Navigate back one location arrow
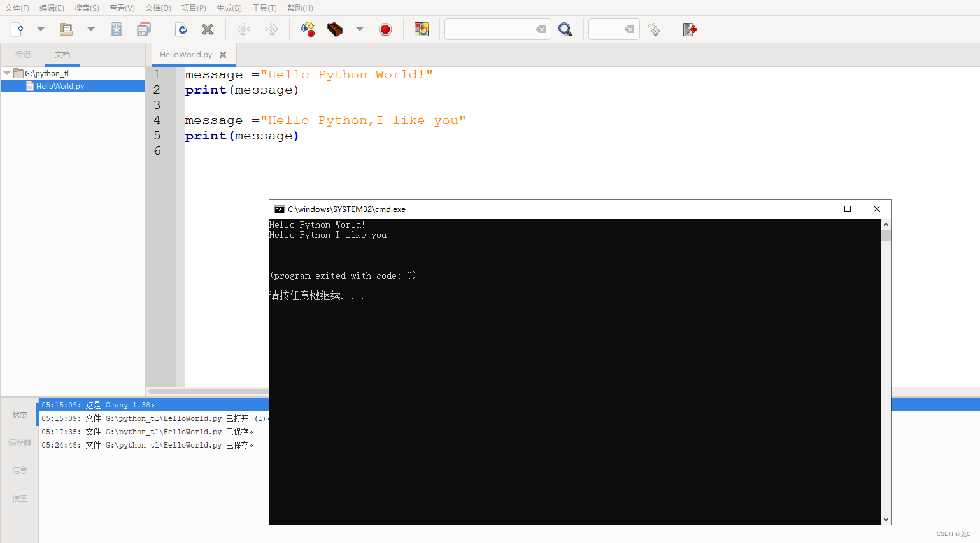 [244, 29]
